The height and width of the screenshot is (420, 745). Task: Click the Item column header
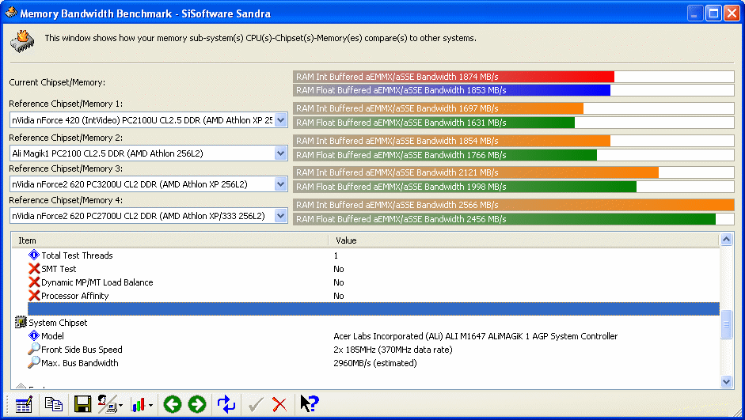point(170,240)
